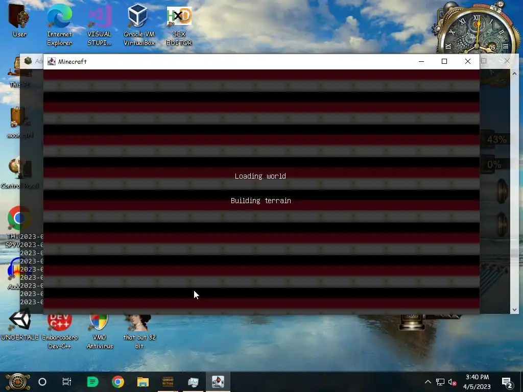Close the Minecraft window
Screen dimensions: 523x392
click(468, 61)
